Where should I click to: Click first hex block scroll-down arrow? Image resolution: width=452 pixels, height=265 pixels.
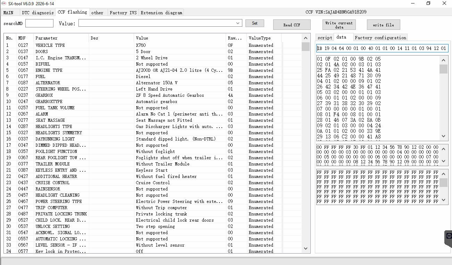click(x=444, y=136)
